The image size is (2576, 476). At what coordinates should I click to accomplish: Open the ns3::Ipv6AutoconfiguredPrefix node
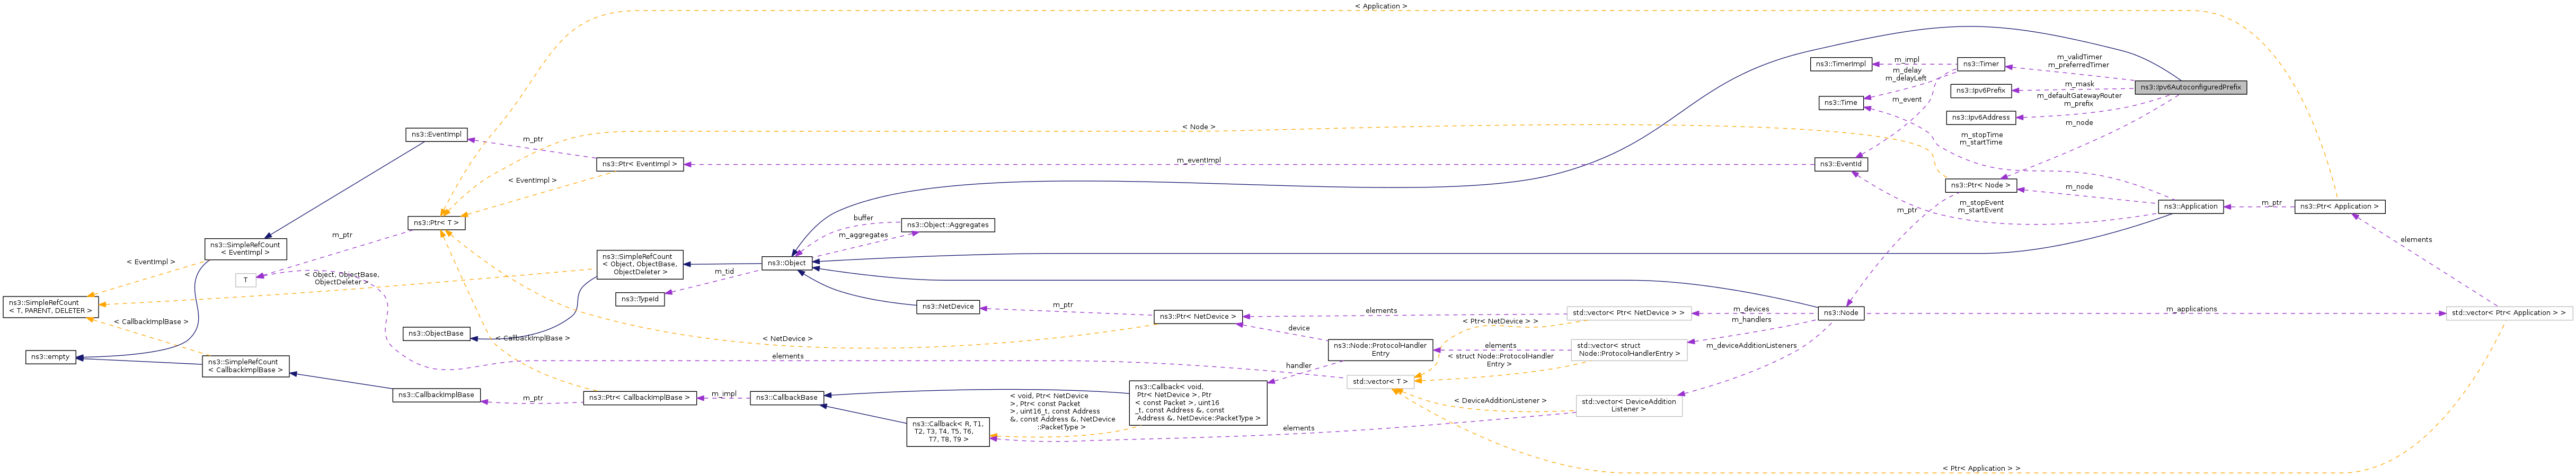point(2190,87)
